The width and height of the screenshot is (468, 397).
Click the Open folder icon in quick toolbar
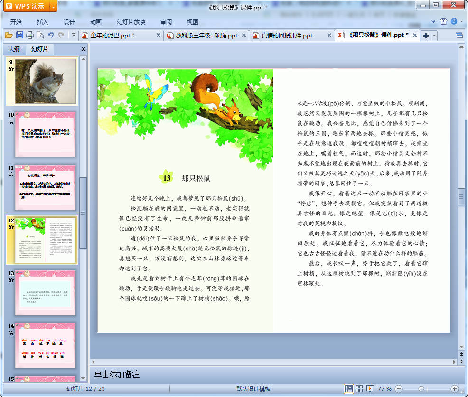(x=9, y=35)
